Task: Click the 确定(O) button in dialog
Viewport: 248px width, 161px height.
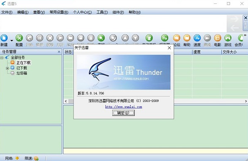Action: pyautogui.click(x=123, y=113)
